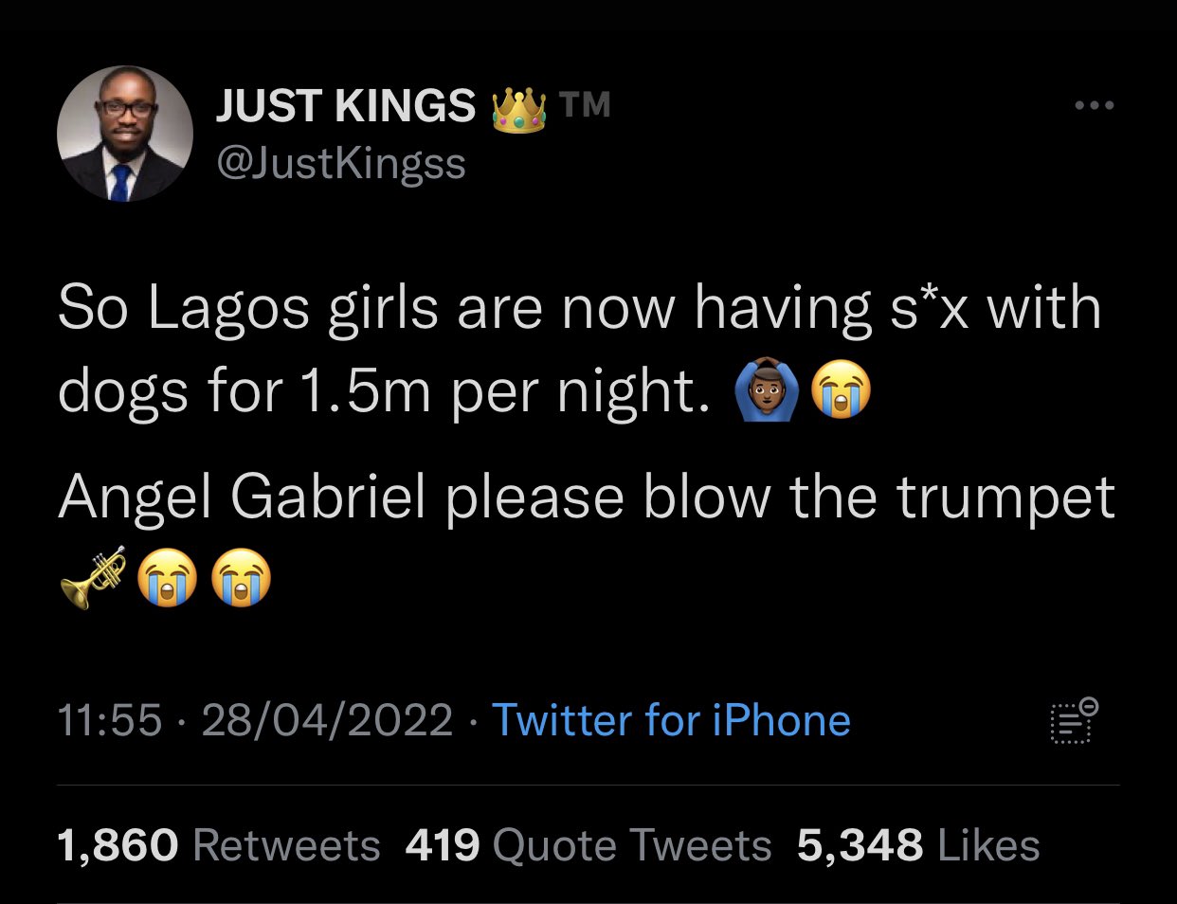Click the trumpet emoji

(92, 577)
